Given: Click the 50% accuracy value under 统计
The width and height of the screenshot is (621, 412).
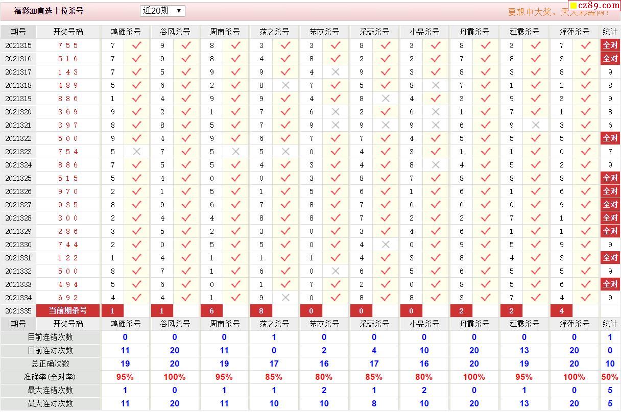Looking at the screenshot, I should [610, 377].
